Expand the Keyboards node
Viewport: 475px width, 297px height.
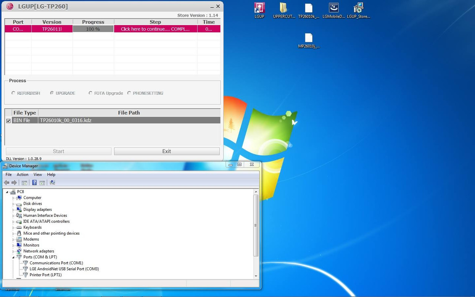[x=13, y=228]
